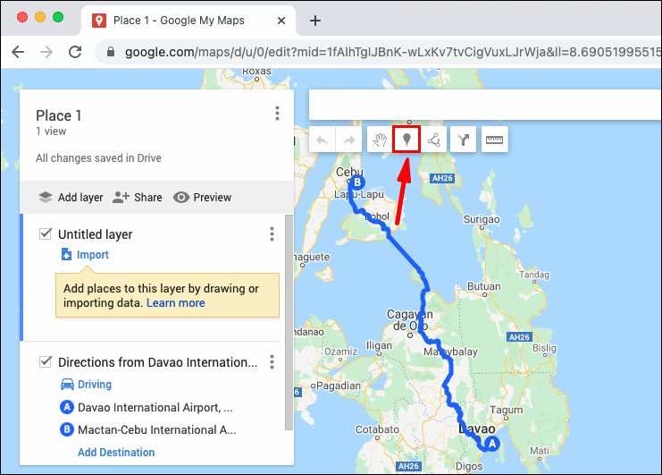Click the browser Reload button
The image size is (662, 475).
pyautogui.click(x=75, y=52)
